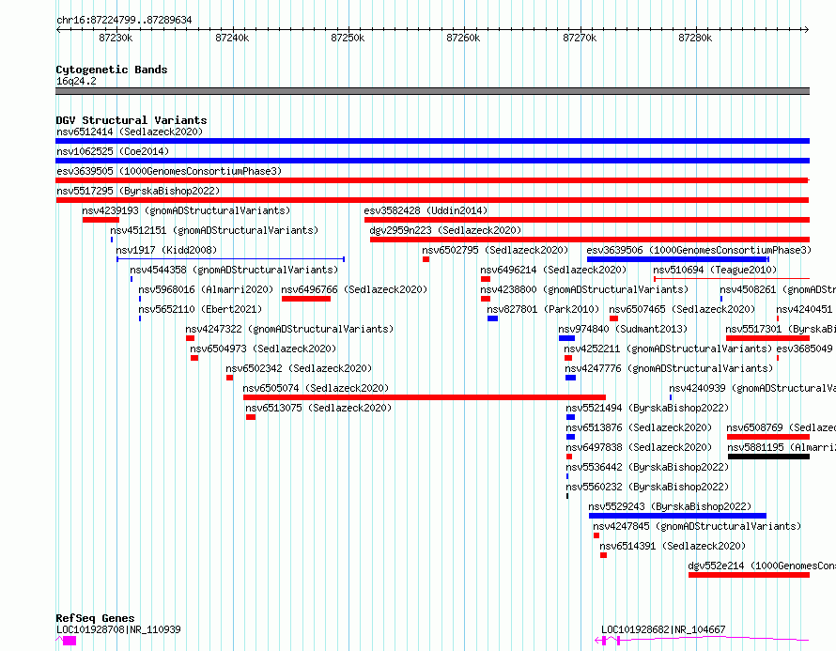Click the Cytogenetic Bands track title
836x651 pixels.
[x=112, y=70]
